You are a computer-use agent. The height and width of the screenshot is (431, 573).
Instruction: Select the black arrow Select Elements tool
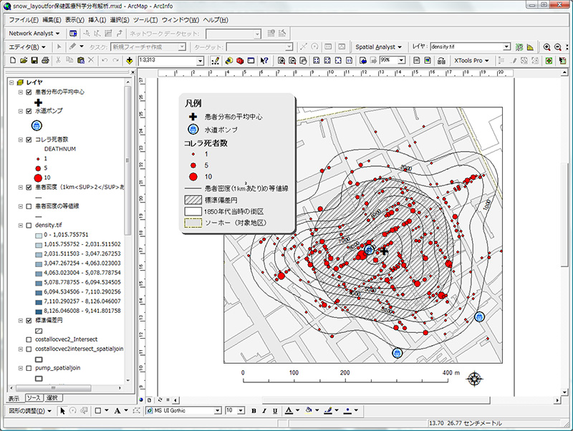pos(63,411)
